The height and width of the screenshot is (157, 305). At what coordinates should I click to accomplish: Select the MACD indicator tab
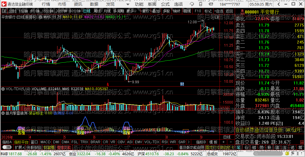pyautogui.click(x=46, y=142)
